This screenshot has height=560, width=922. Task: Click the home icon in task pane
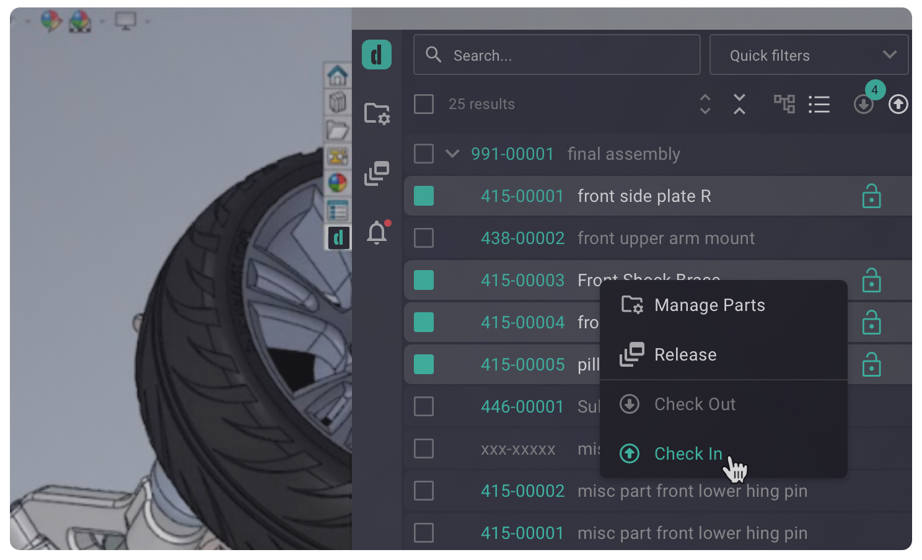(x=338, y=76)
